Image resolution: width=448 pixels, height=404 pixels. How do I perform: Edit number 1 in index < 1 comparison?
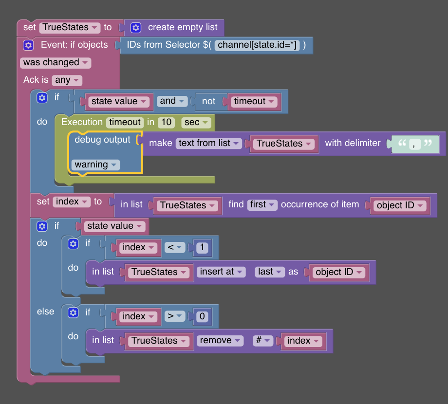[202, 248]
